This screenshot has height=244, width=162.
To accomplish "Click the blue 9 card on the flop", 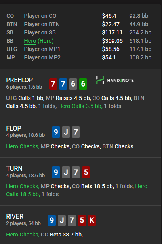I will pyautogui.click(x=56, y=132).
